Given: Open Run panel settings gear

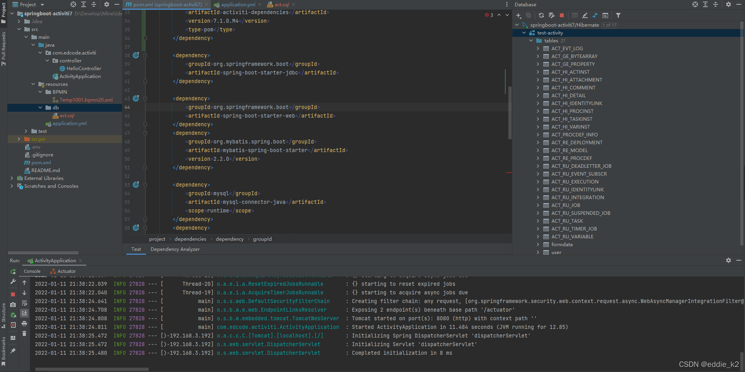Looking at the screenshot, I should 729,260.
